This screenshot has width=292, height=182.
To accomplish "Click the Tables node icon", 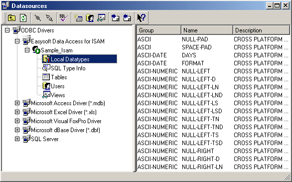I will pyautogui.click(x=46, y=77).
